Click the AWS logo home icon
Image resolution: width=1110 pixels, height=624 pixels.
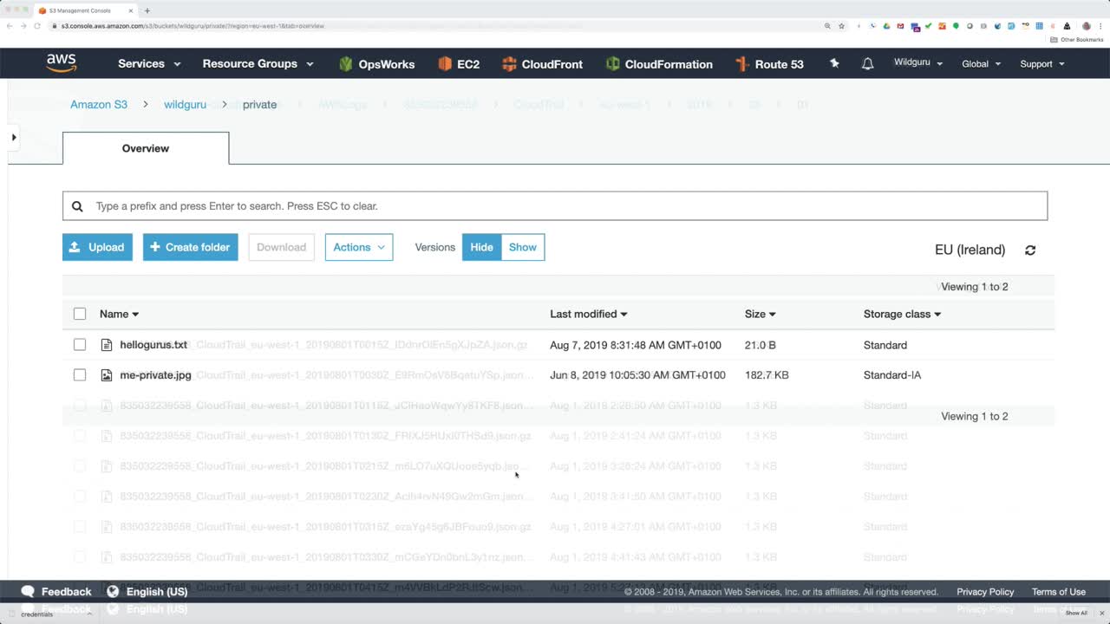[62, 63]
